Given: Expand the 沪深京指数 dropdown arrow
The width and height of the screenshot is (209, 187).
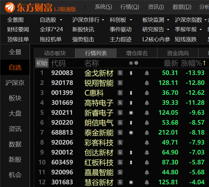Looking at the screenshot, I should point(205,20).
